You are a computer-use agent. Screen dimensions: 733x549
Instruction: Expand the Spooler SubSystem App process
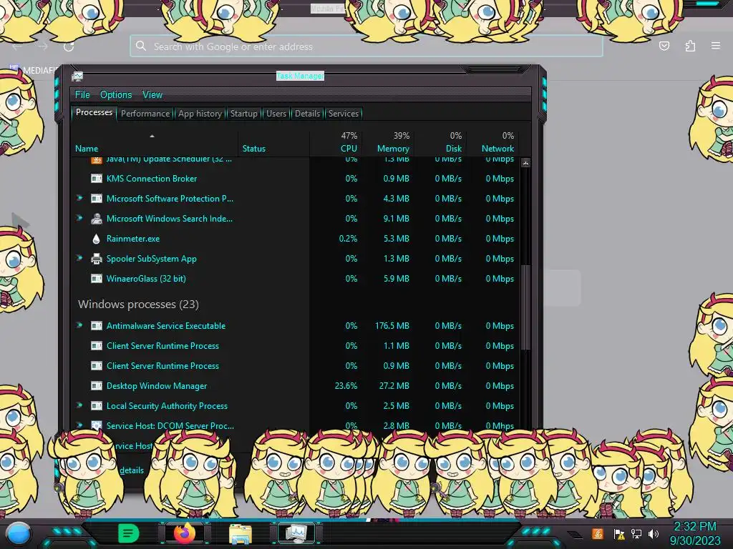click(79, 258)
